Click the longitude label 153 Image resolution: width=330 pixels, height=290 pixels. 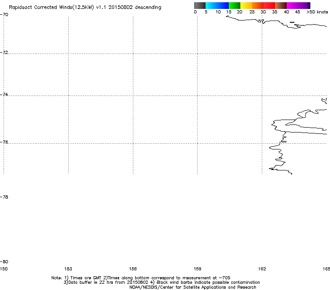[x=68, y=269]
